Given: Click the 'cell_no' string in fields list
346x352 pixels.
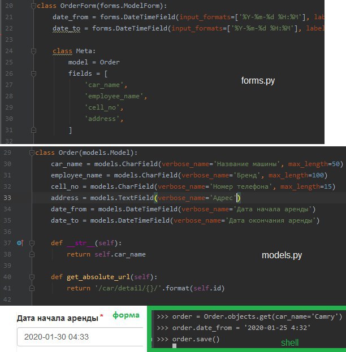Looking at the screenshot, I should point(102,107).
